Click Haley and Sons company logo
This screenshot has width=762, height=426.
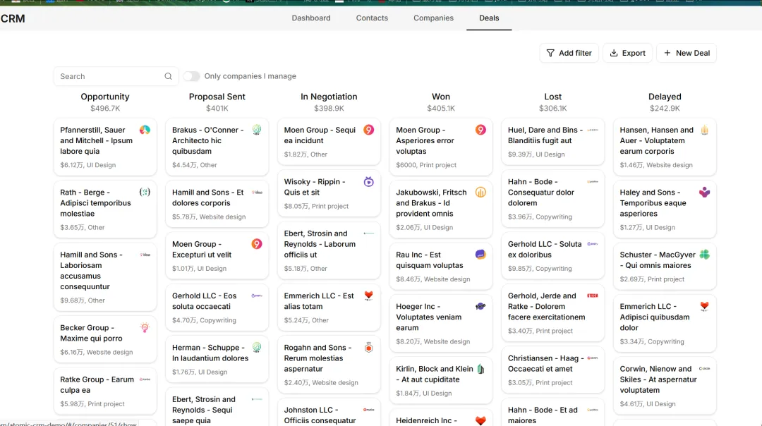tap(705, 192)
